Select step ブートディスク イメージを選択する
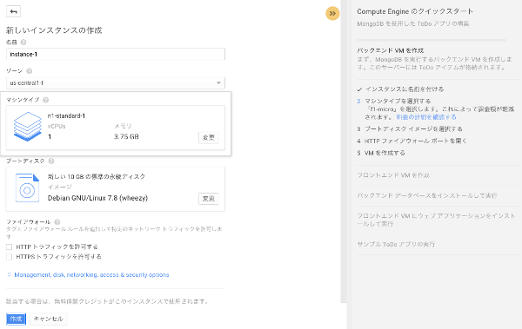522x329 pixels. click(x=413, y=129)
